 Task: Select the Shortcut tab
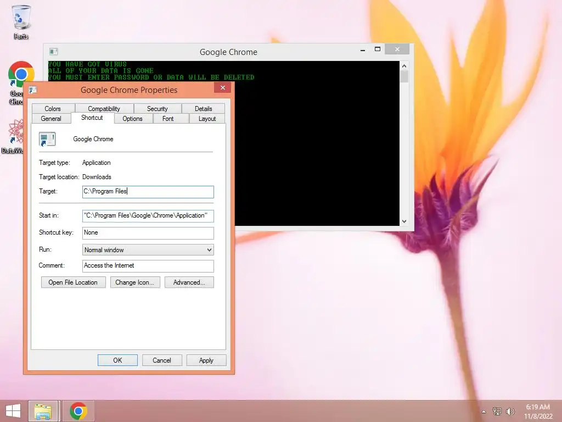click(x=92, y=118)
